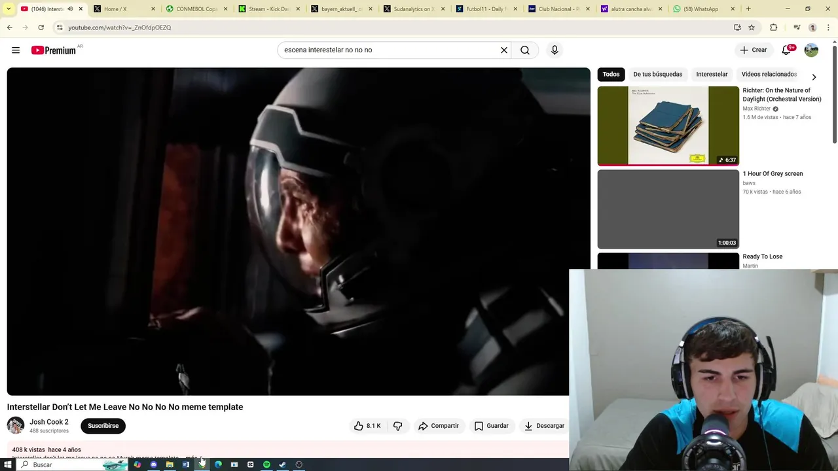Clear the search box text with X
Viewport: 838px width, 471px height.
504,50
